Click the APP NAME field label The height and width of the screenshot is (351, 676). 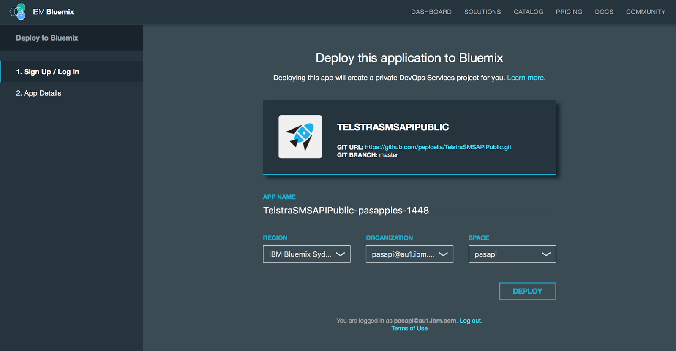(x=279, y=197)
